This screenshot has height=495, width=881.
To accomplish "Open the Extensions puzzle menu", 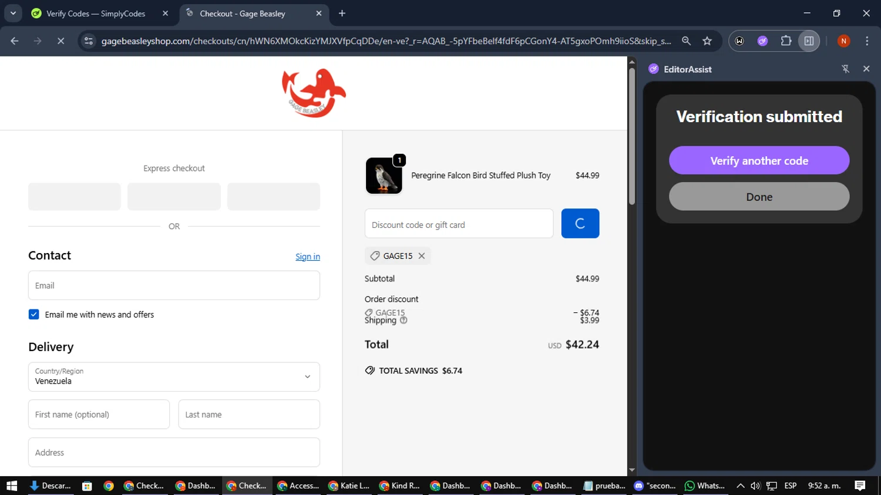I will pyautogui.click(x=786, y=41).
